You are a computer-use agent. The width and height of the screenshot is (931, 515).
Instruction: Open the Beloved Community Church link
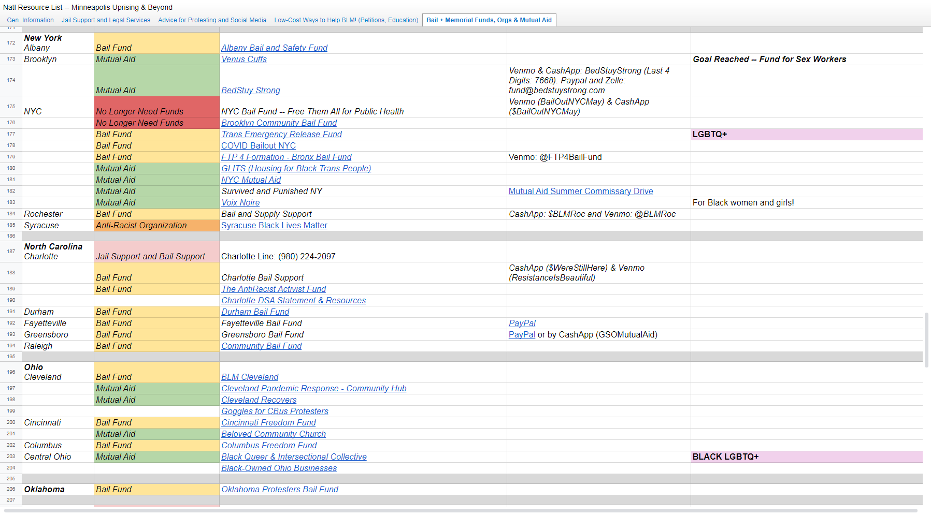tap(274, 434)
